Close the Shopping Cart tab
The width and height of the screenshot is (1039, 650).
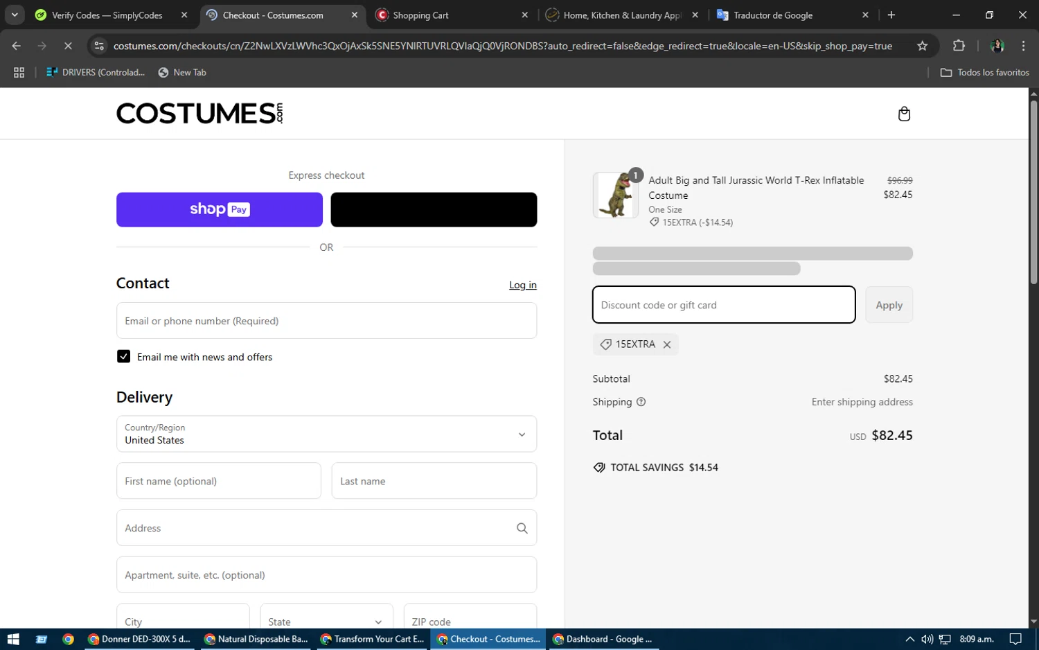point(524,15)
